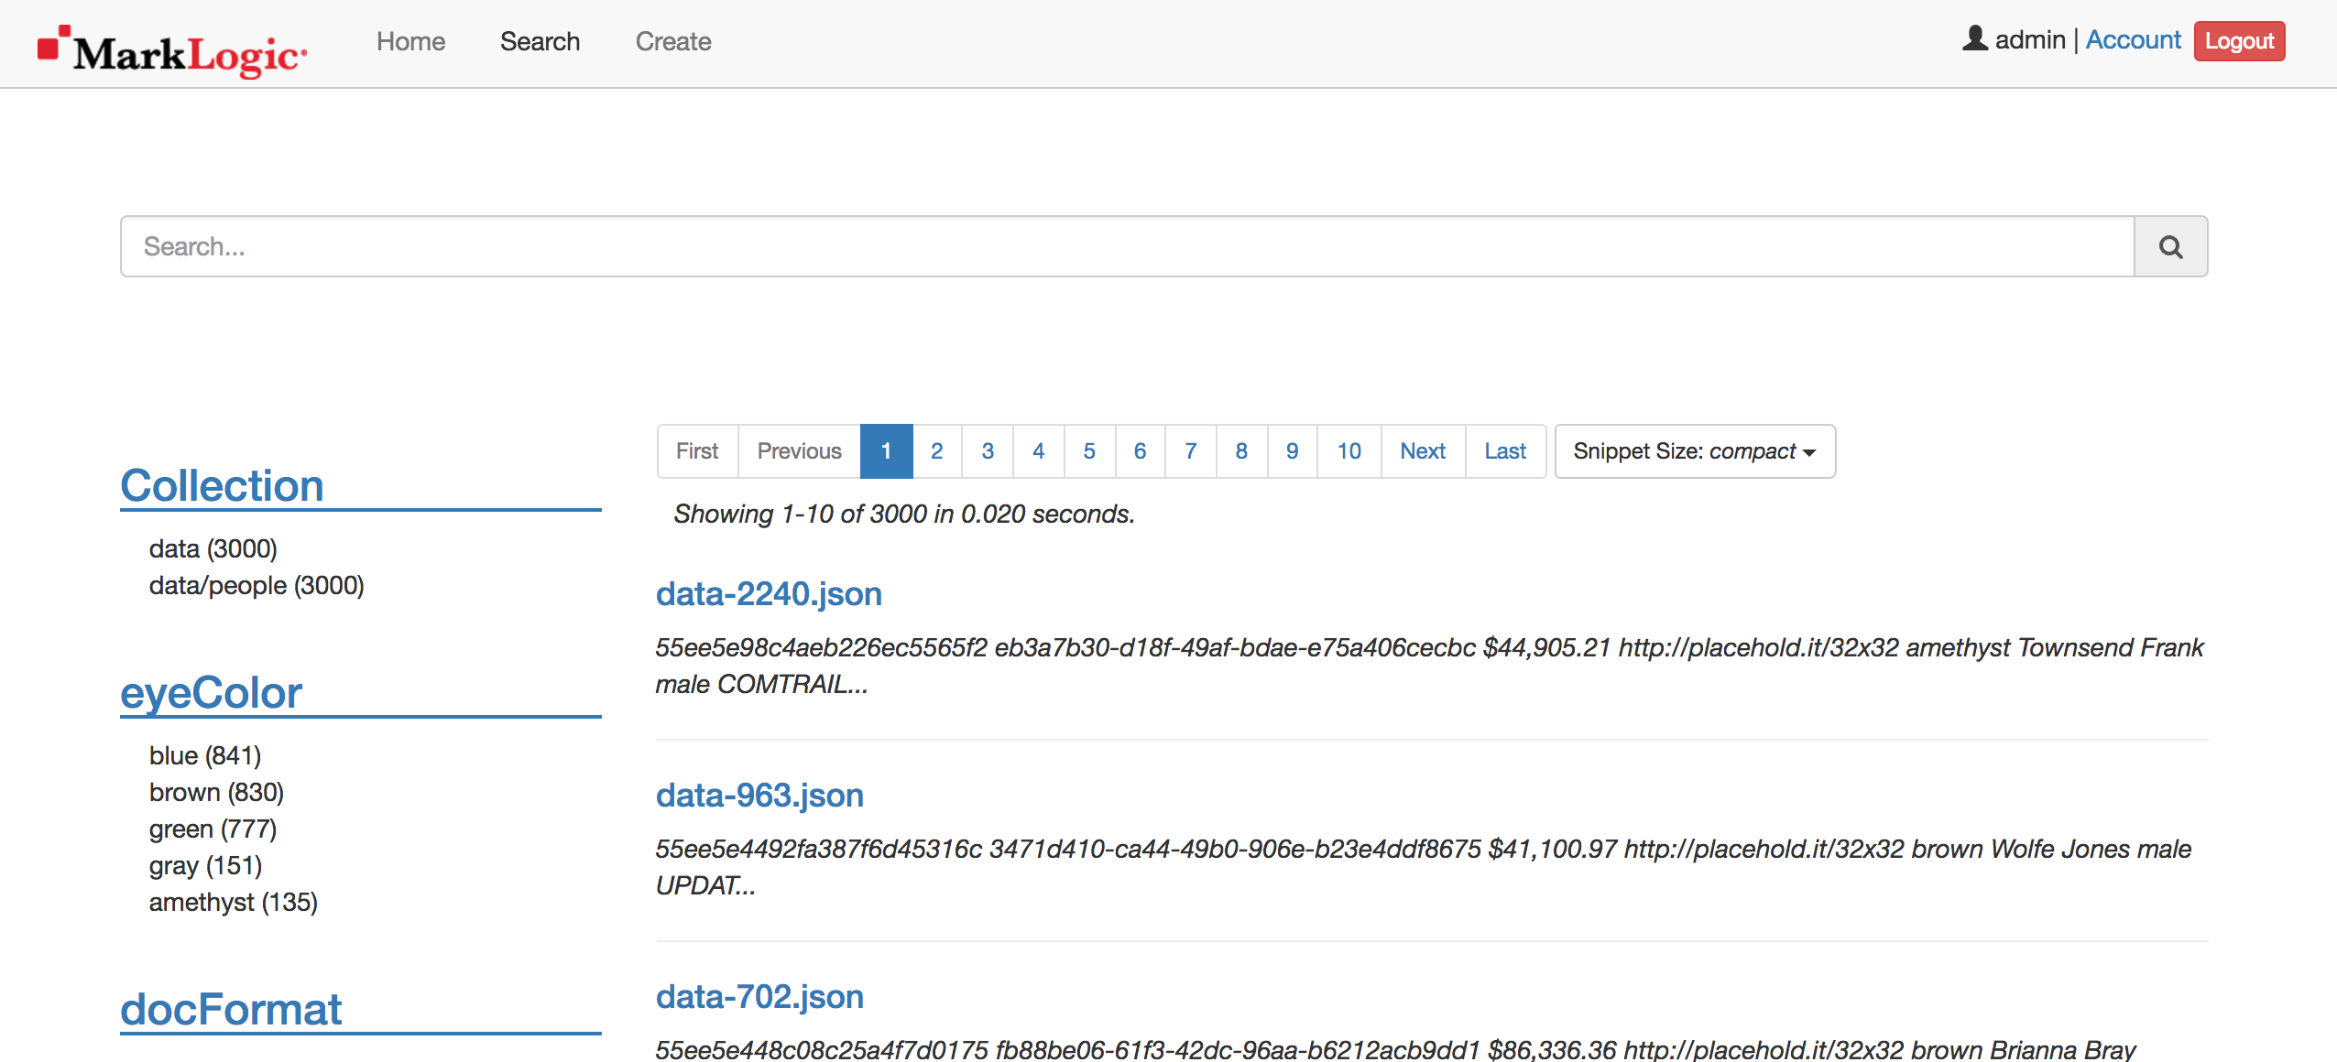Select pagination page 9
The height and width of the screenshot is (1062, 2337).
click(1292, 451)
